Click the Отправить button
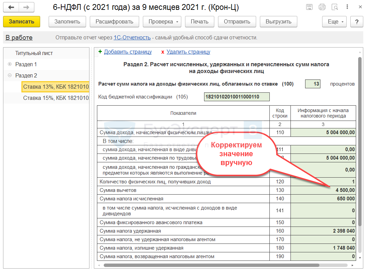The width and height of the screenshot is (366, 270). (237, 21)
